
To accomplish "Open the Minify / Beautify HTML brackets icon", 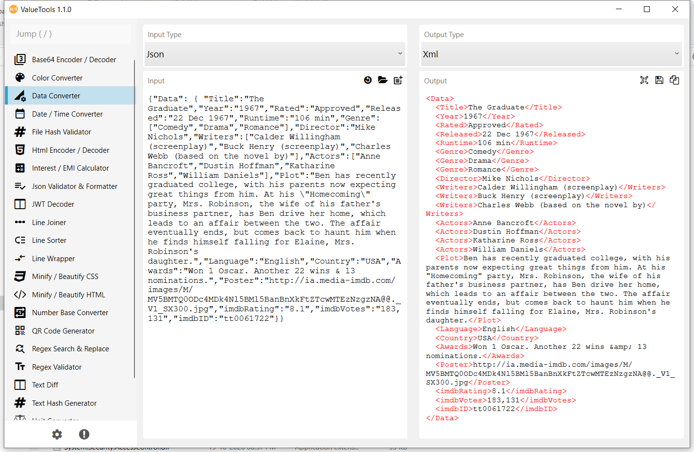I will coord(20,294).
